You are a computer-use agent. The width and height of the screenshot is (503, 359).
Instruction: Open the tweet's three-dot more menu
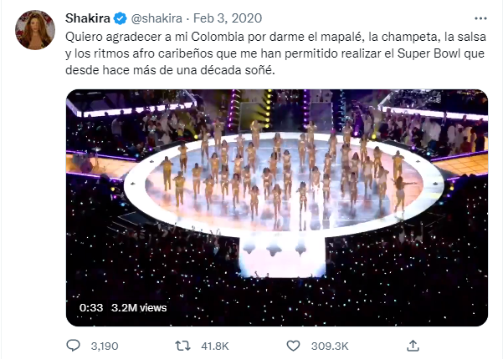pos(480,18)
